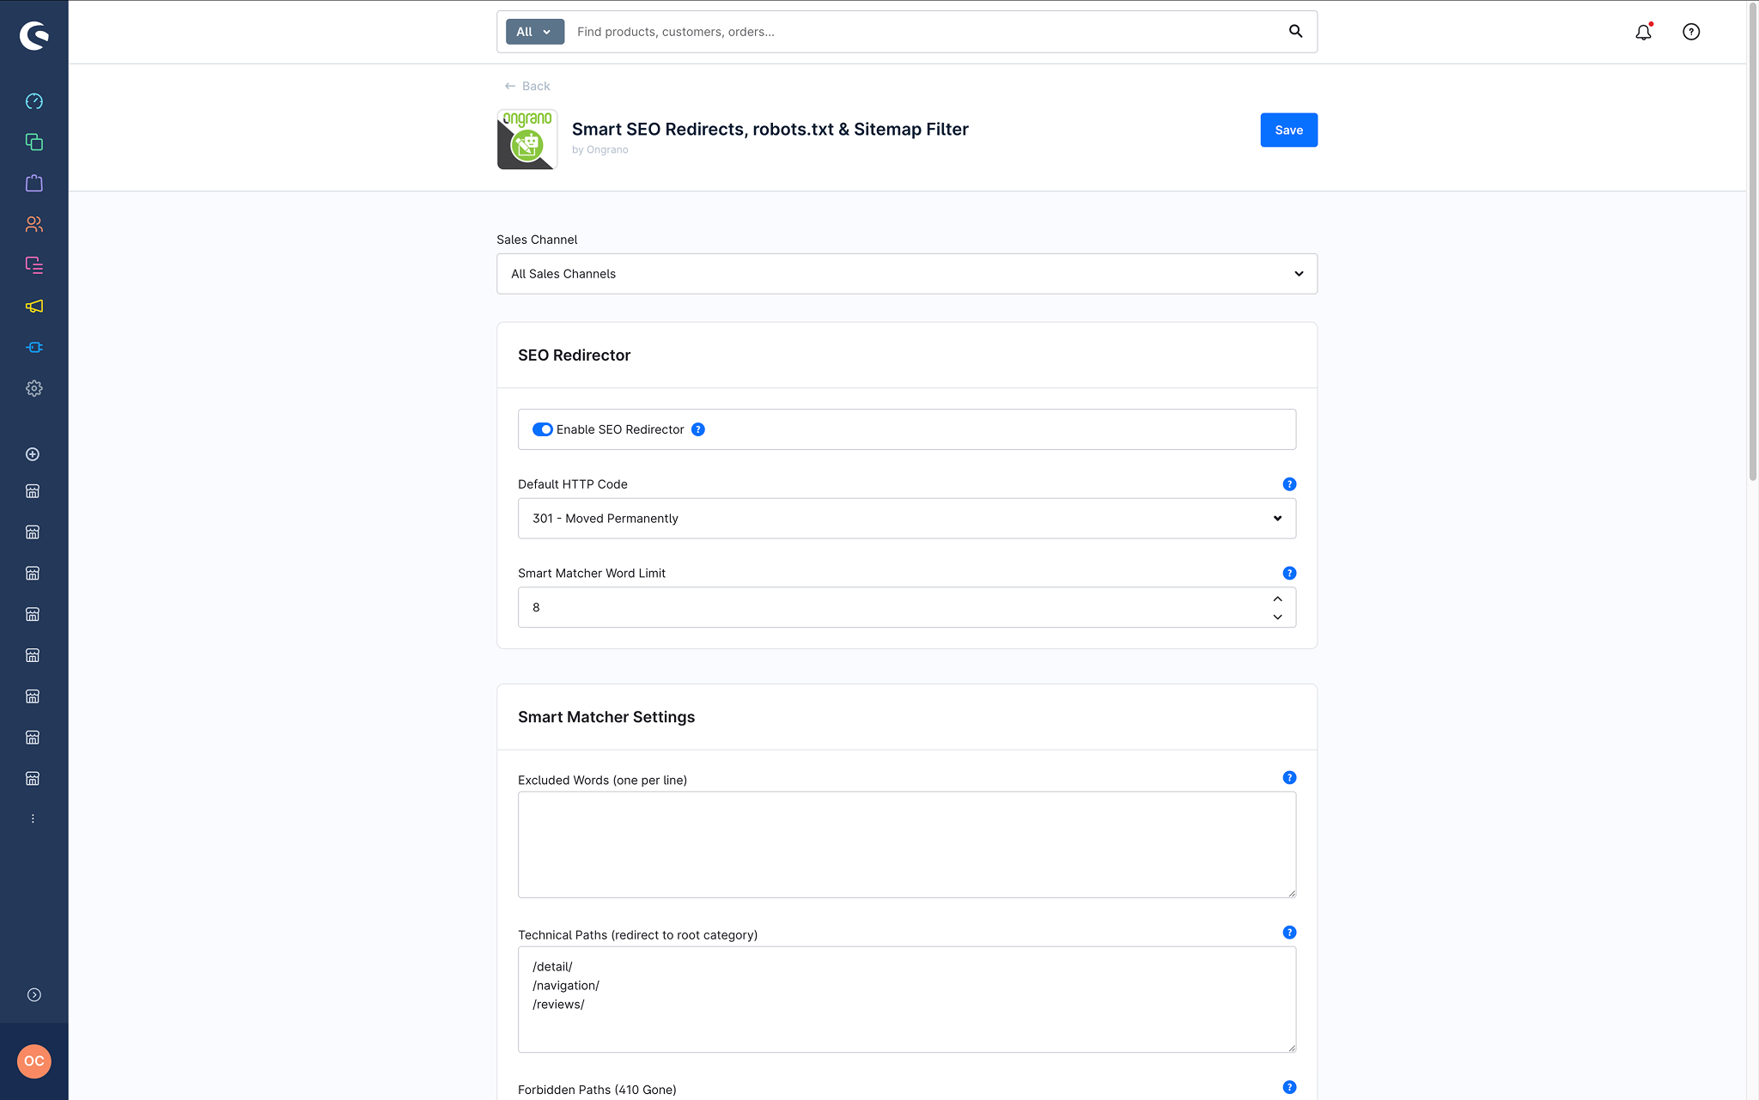Click the Shopware logo in the sidebar
Image resolution: width=1759 pixels, height=1100 pixels.
[34, 35]
